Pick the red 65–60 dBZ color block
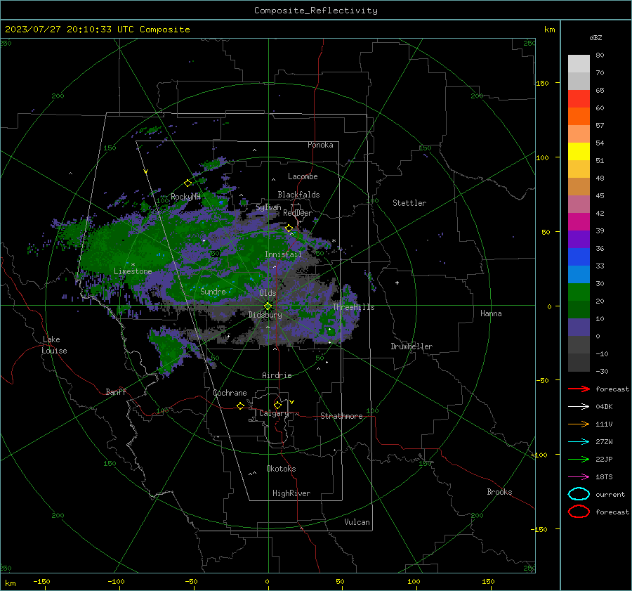The width and height of the screenshot is (632, 591). pos(579,99)
